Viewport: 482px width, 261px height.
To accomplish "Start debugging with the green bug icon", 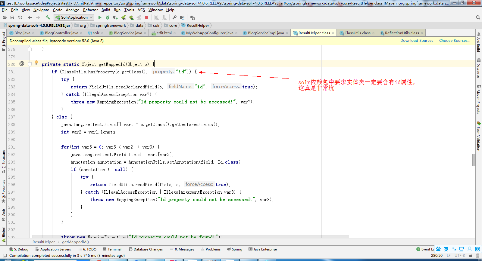I will click(x=108, y=17).
